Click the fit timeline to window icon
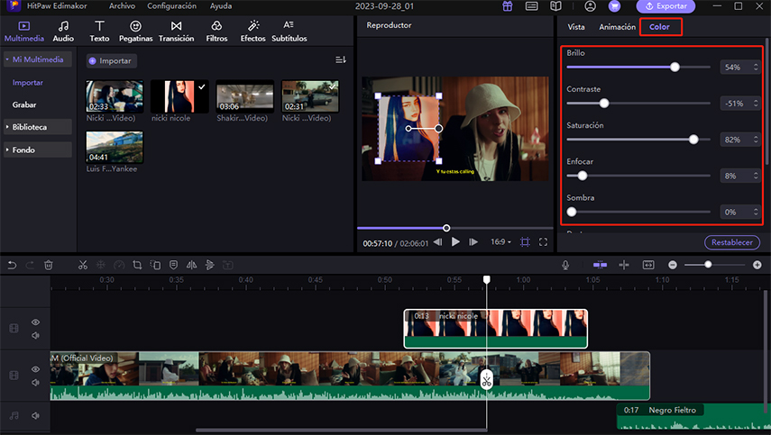Screen dimensions: 771x435 (648, 265)
